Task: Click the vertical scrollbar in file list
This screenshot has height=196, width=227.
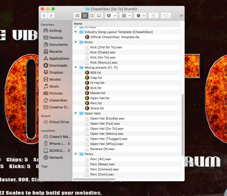Action: [x=183, y=125]
